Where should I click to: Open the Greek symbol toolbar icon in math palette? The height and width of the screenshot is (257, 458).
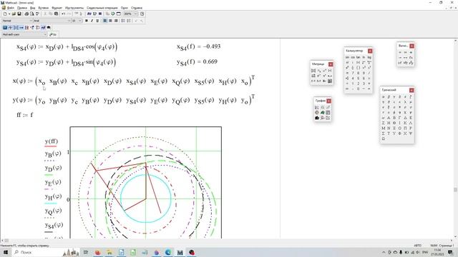coord(43,28)
